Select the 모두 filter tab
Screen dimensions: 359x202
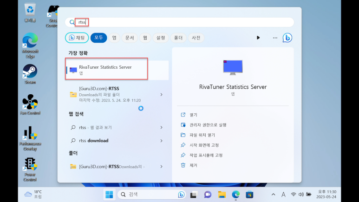98,38
